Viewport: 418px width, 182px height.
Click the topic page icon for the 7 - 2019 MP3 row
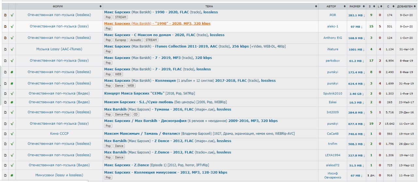point(5,61)
